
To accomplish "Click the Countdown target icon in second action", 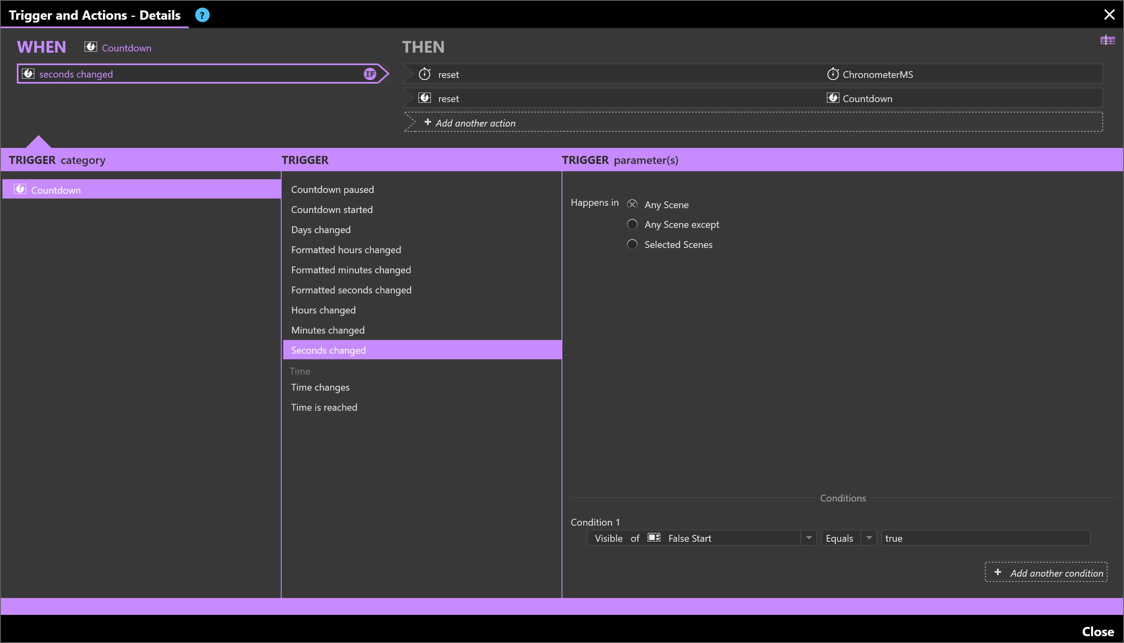I will pyautogui.click(x=833, y=98).
